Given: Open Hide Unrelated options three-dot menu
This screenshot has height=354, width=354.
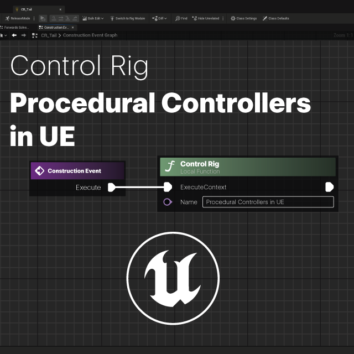Looking at the screenshot, I should [223, 18].
